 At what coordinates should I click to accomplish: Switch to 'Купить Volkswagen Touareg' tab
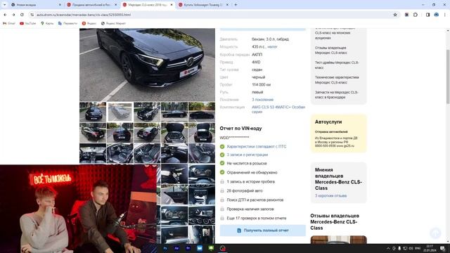click(204, 5)
